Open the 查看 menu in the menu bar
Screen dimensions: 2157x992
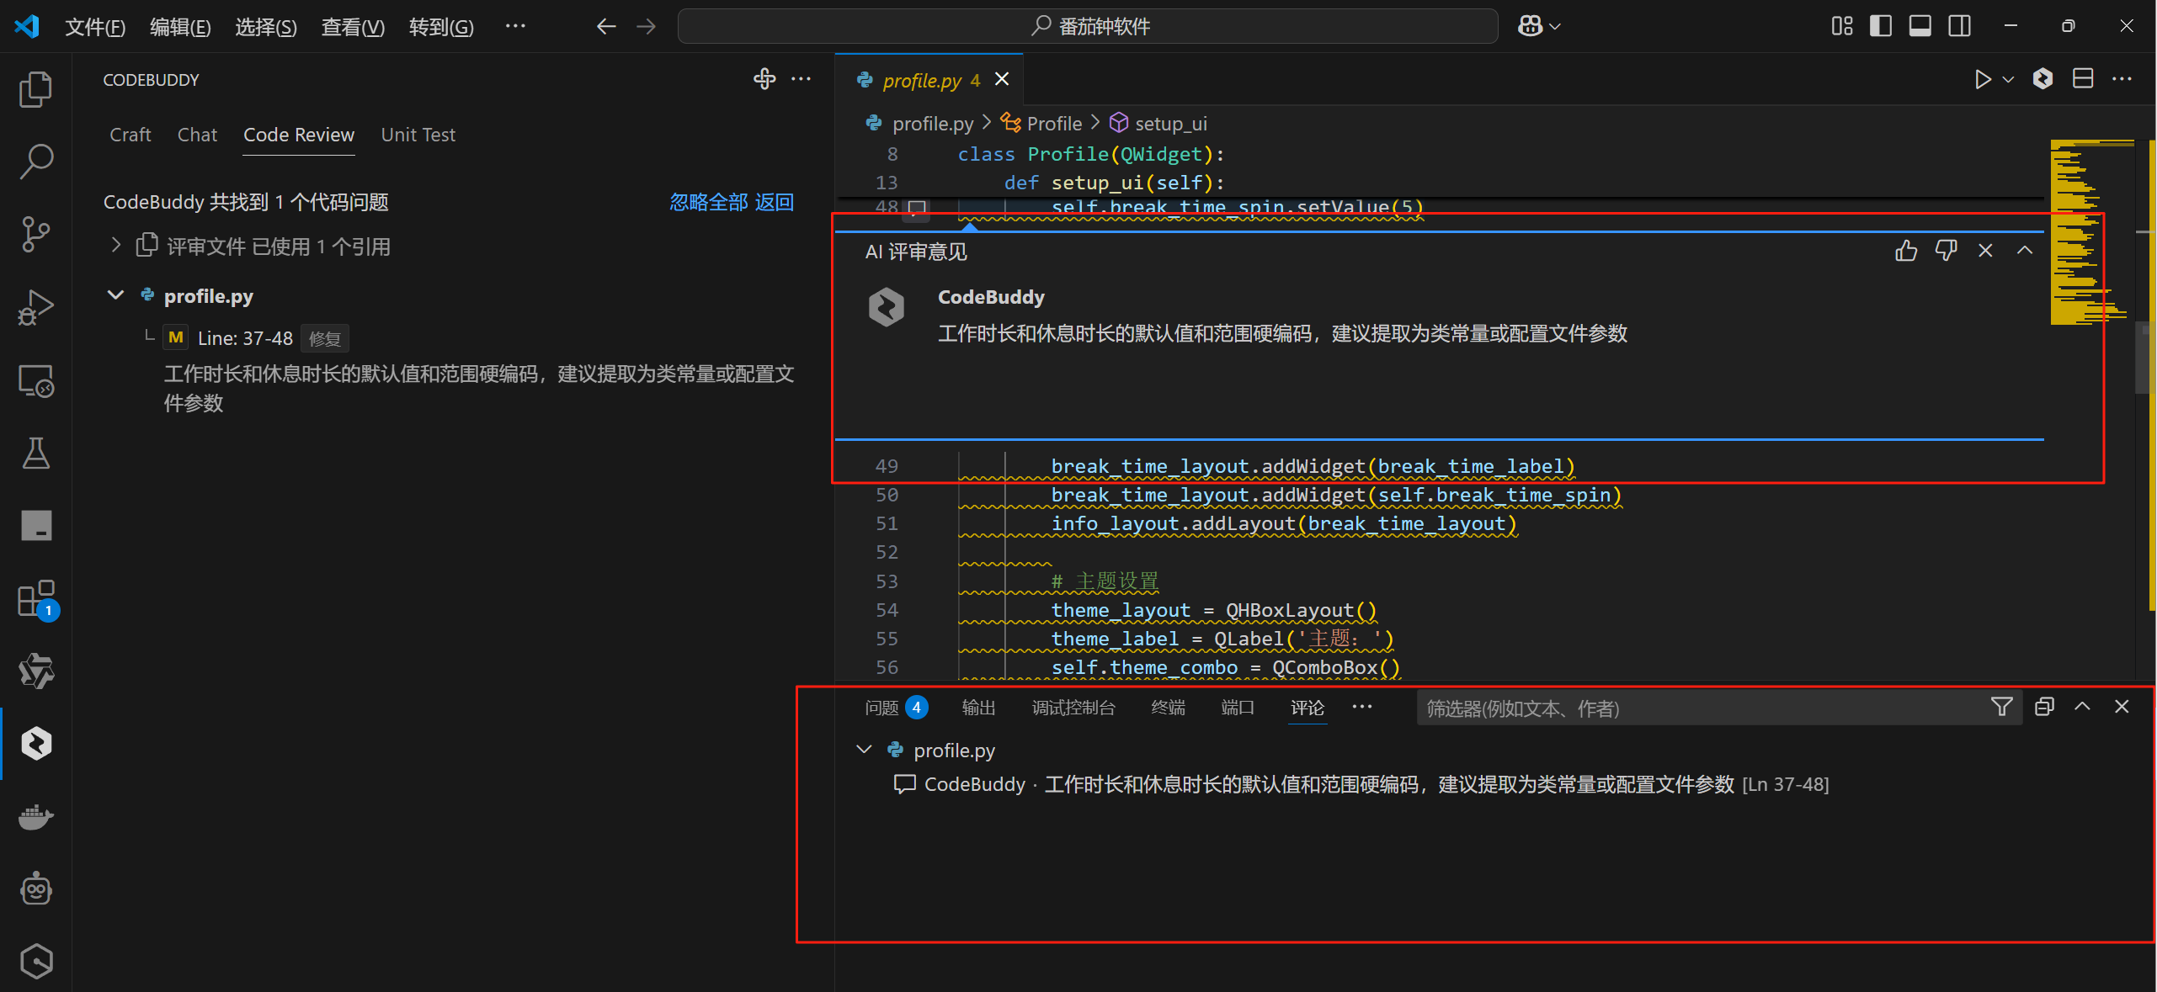tap(352, 26)
